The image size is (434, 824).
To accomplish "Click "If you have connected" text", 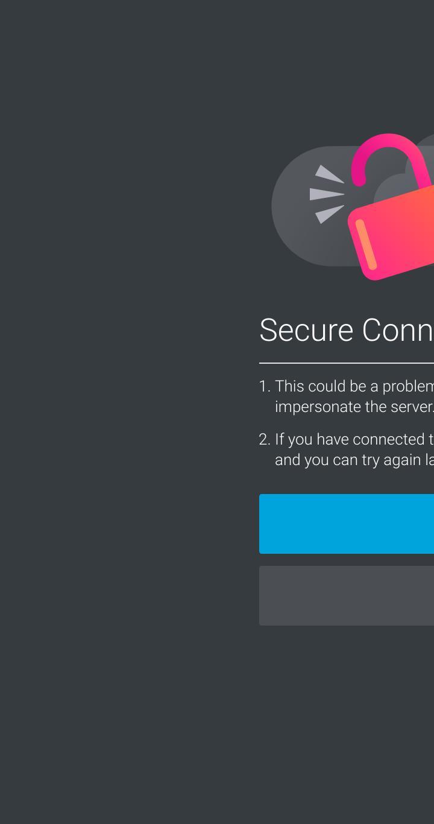I will pyautogui.click(x=350, y=439).
